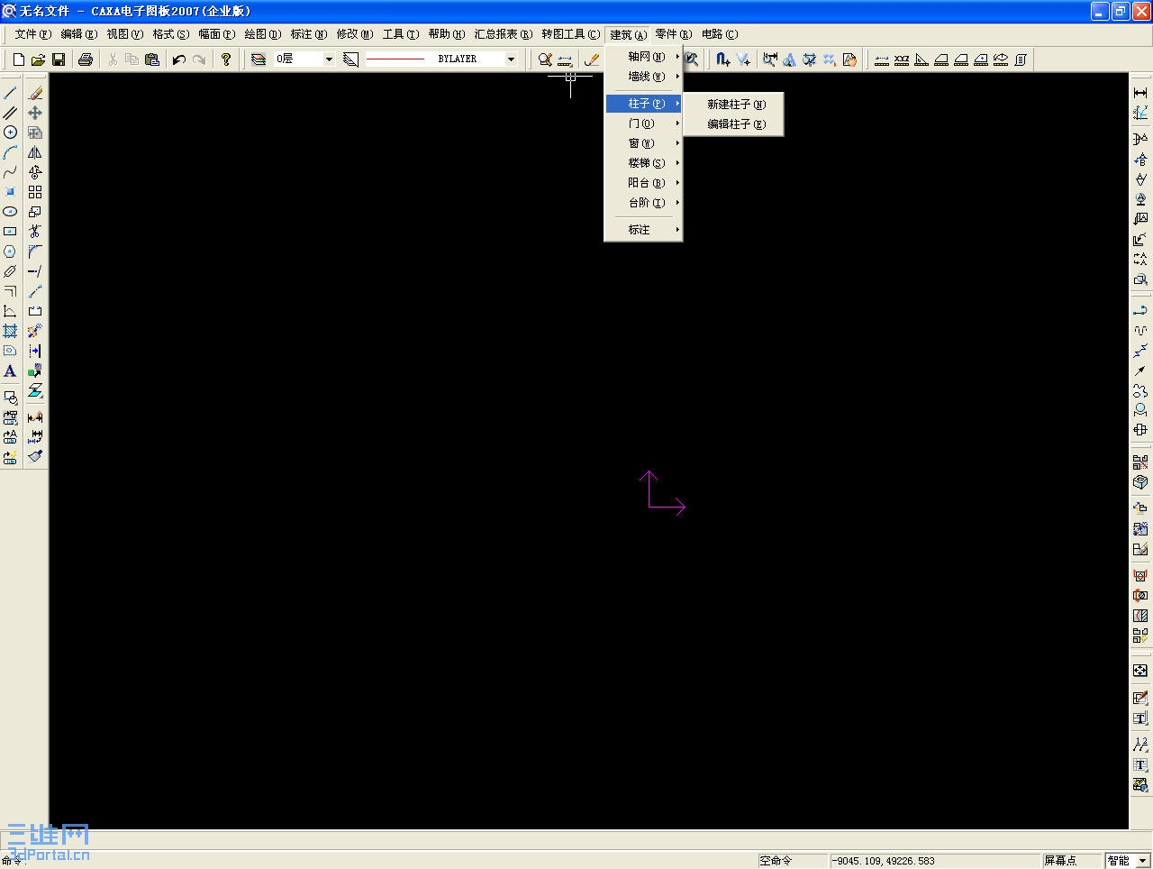Select the Mirror tool
Screen dimensions: 1153x869
(x=35, y=152)
